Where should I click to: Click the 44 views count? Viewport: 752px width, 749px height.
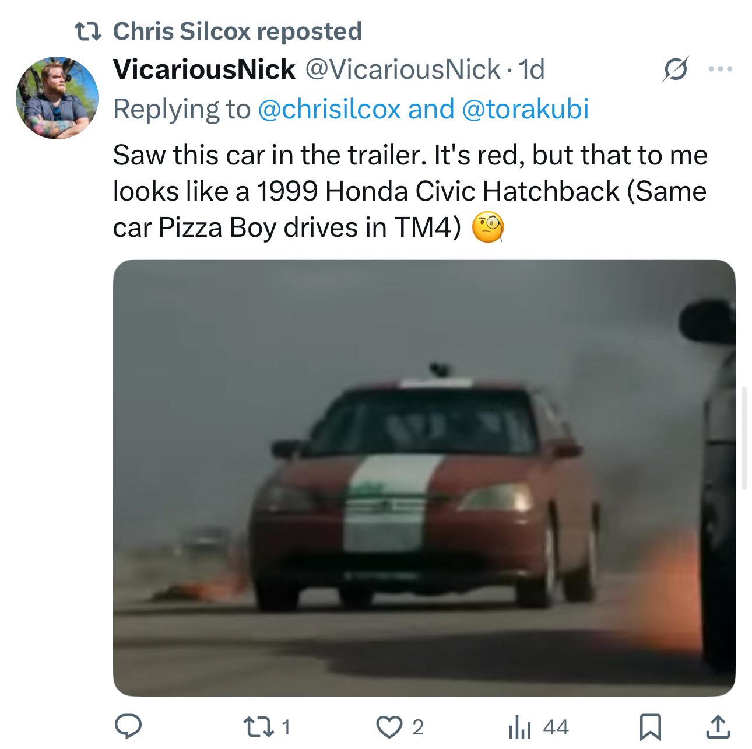click(555, 726)
